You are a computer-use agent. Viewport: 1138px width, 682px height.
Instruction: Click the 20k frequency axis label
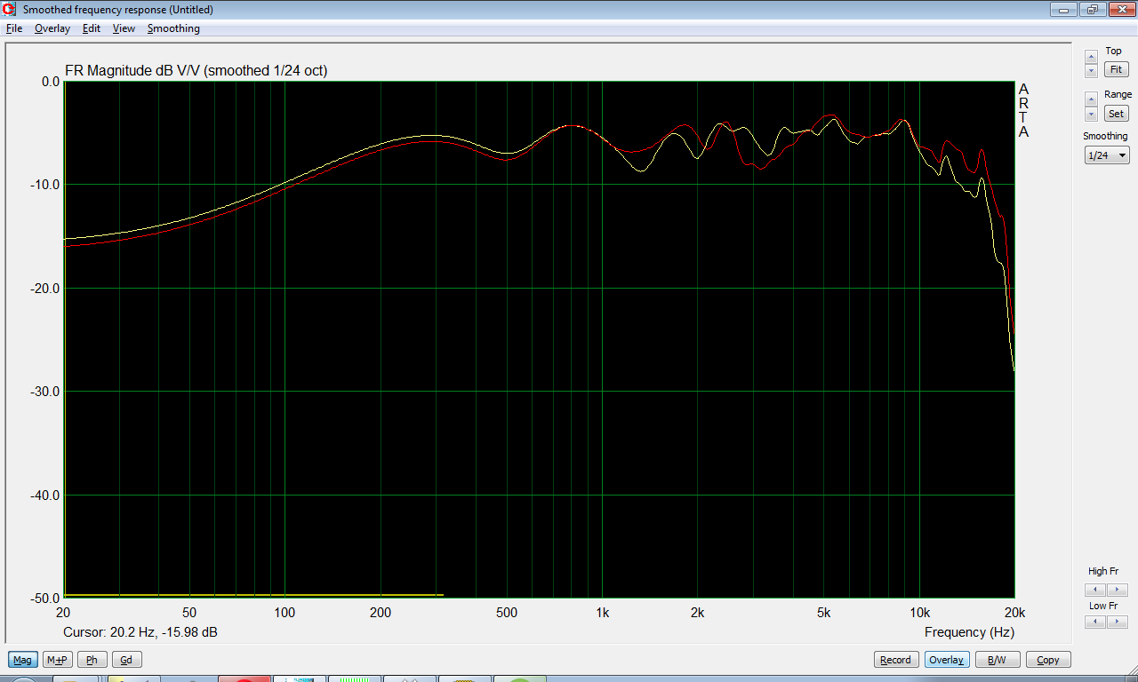point(1014,613)
